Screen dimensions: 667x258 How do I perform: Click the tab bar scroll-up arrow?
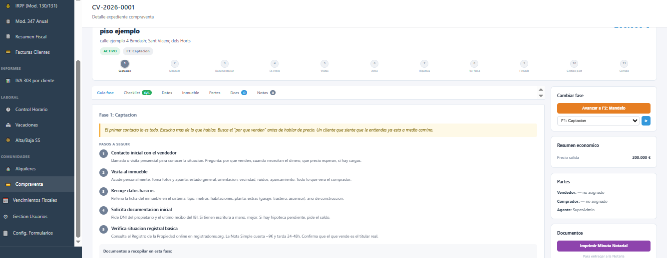click(541, 90)
